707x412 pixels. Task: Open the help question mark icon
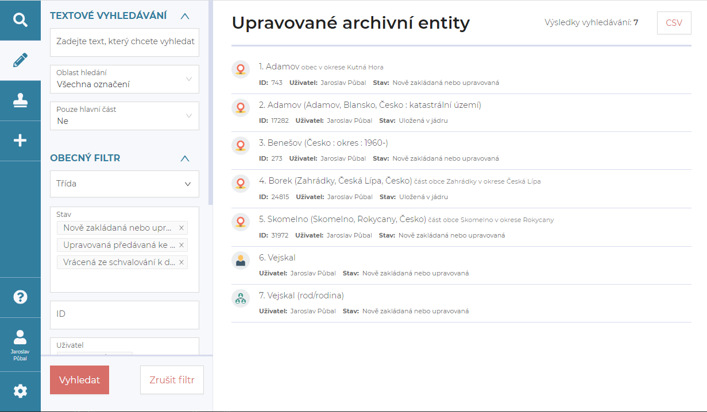(x=20, y=297)
